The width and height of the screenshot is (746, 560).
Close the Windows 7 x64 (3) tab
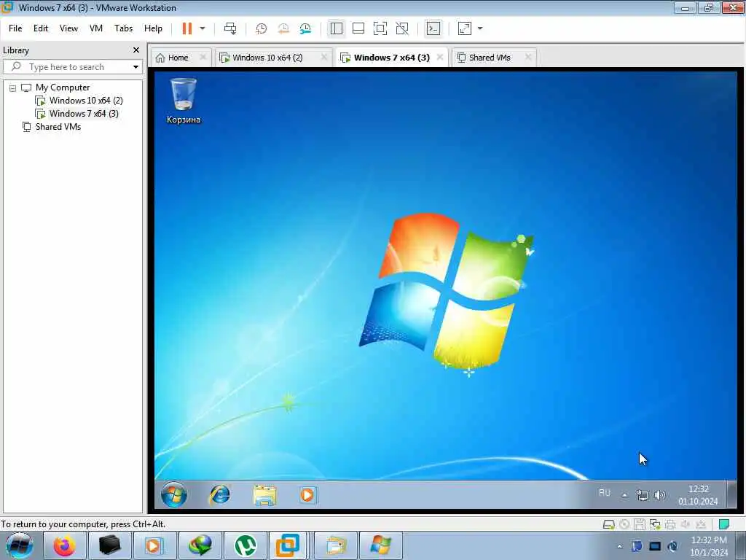pyautogui.click(x=440, y=57)
